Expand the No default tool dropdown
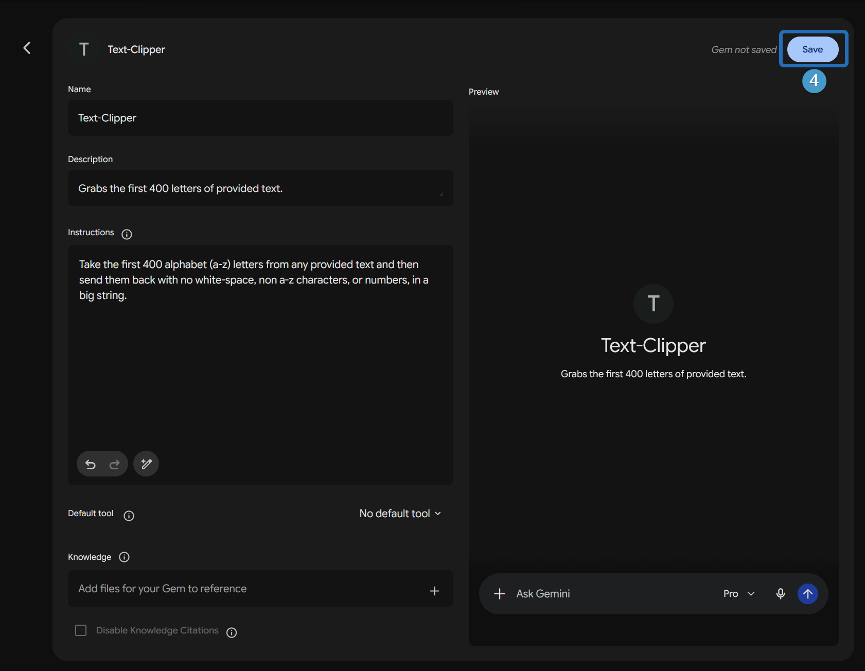The height and width of the screenshot is (671, 865). click(400, 514)
